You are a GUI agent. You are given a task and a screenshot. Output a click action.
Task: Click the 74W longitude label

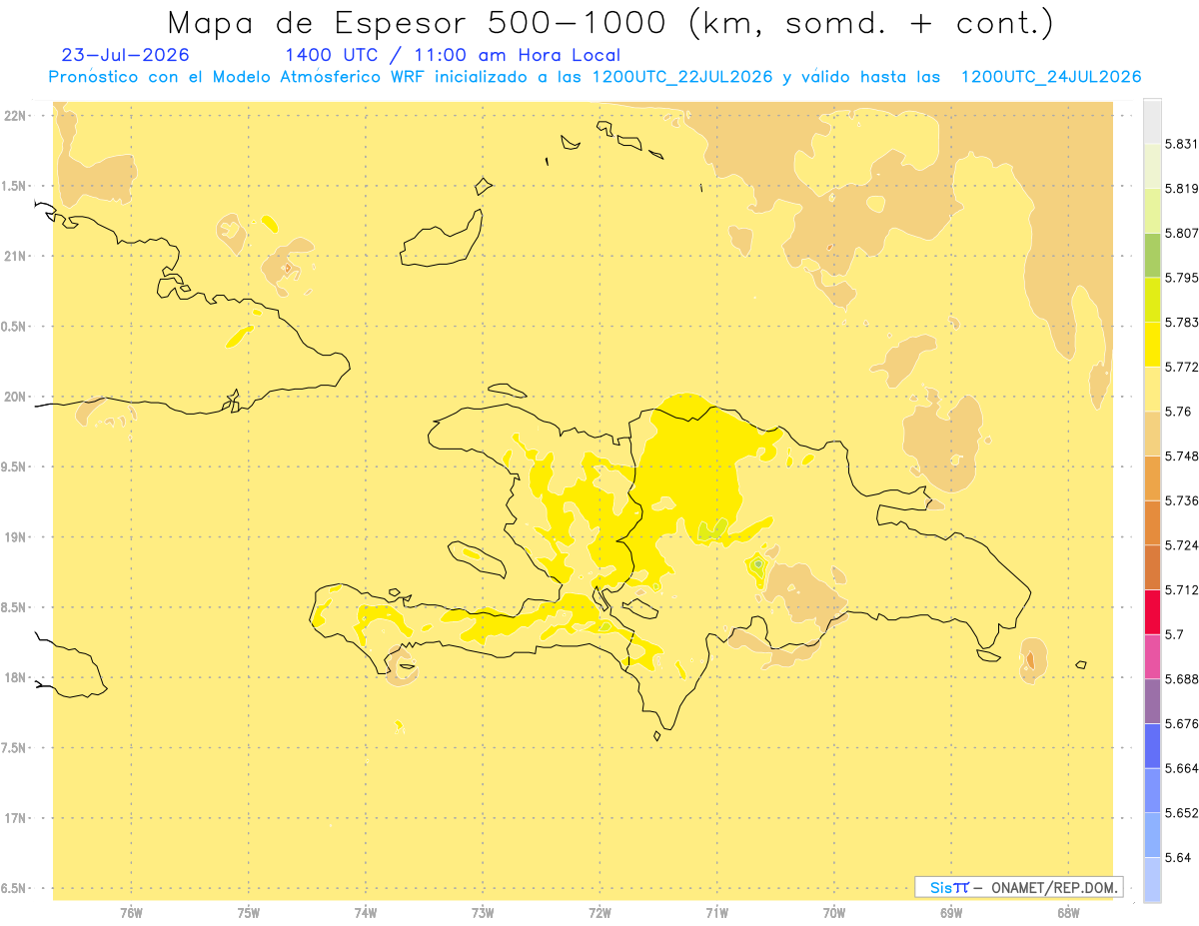(x=366, y=912)
